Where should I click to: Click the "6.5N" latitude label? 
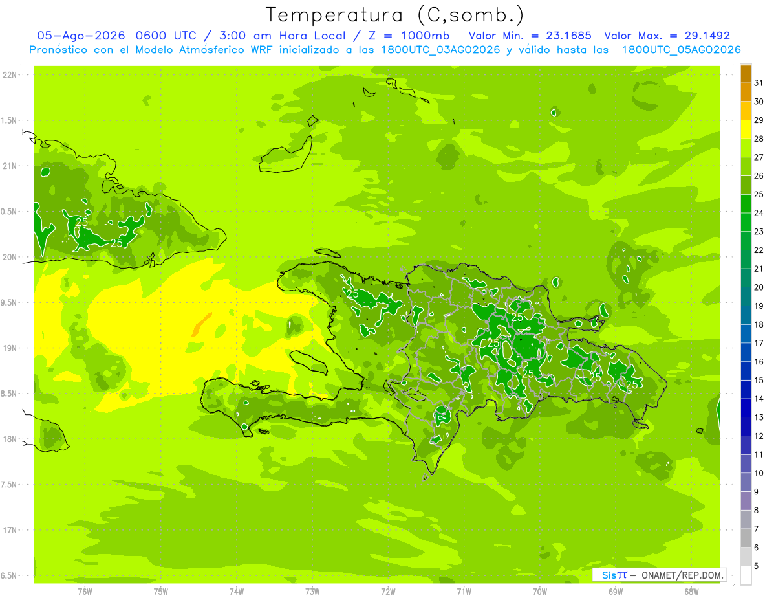coord(10,576)
